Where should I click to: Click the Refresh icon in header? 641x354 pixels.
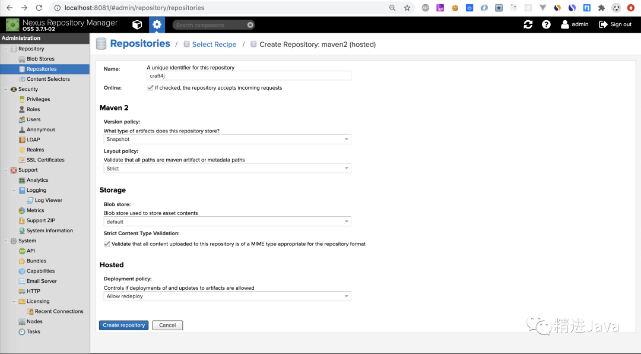(x=528, y=24)
